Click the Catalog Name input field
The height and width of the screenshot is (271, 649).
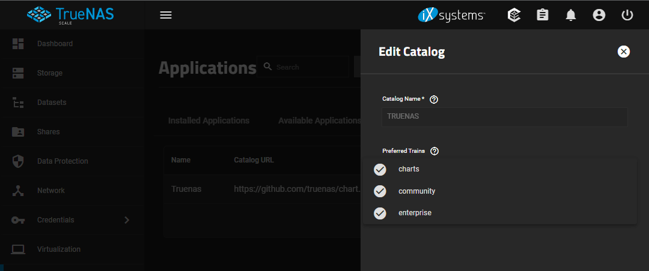tap(504, 117)
